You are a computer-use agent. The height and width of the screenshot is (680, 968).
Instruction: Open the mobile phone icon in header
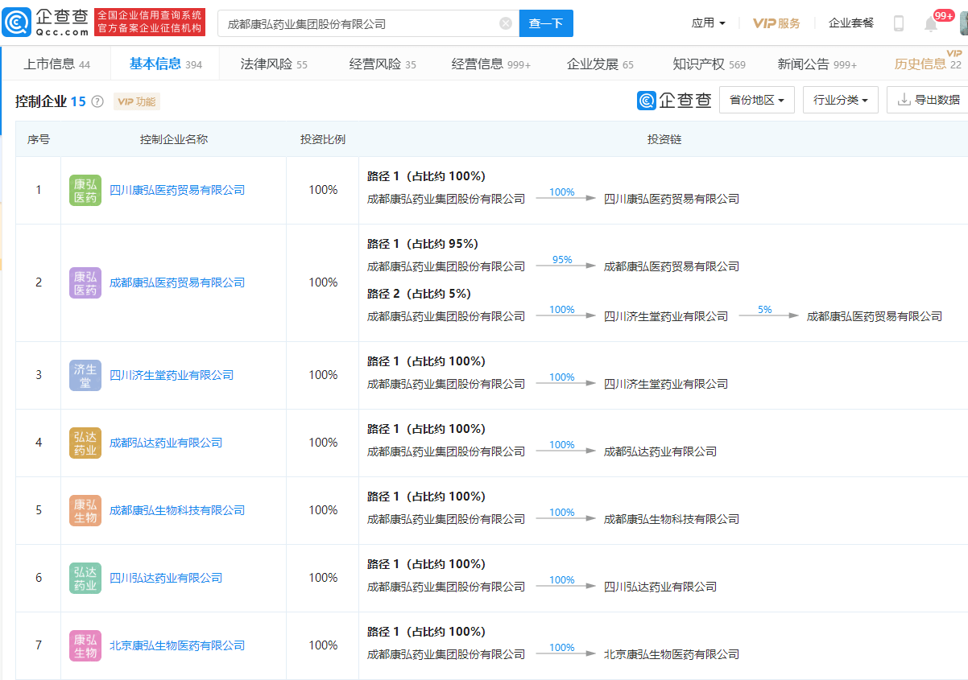coord(898,22)
